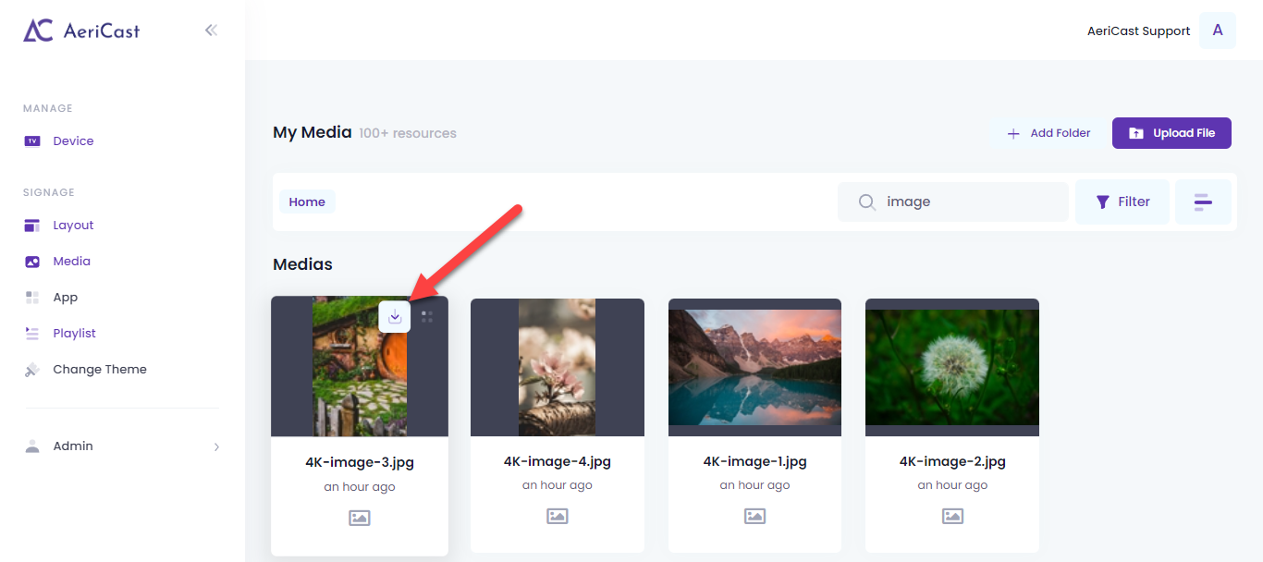Click the My Media heading
Screen dimensions: 1263x562
click(313, 132)
